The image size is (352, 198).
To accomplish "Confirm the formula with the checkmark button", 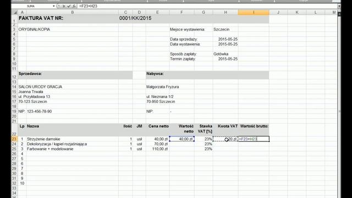I will [x=69, y=6].
